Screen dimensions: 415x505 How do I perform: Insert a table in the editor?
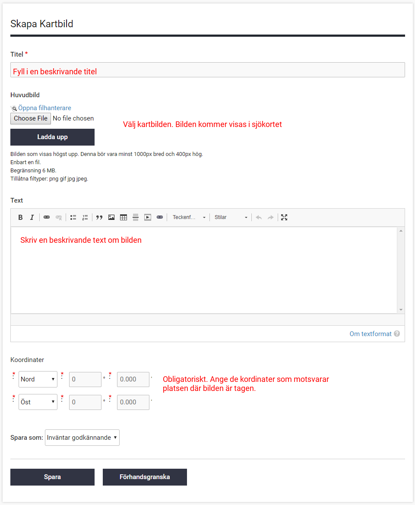coord(124,217)
